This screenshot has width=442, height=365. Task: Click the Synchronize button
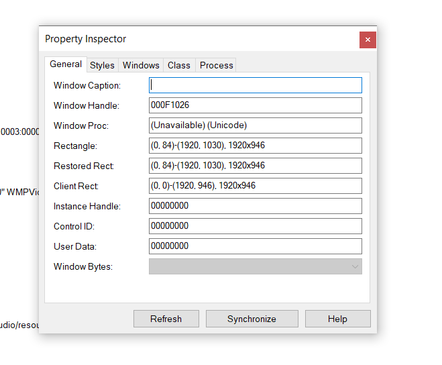coord(252,319)
